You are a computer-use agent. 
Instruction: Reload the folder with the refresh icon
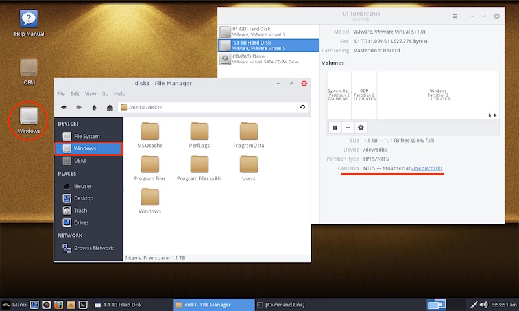click(302, 107)
